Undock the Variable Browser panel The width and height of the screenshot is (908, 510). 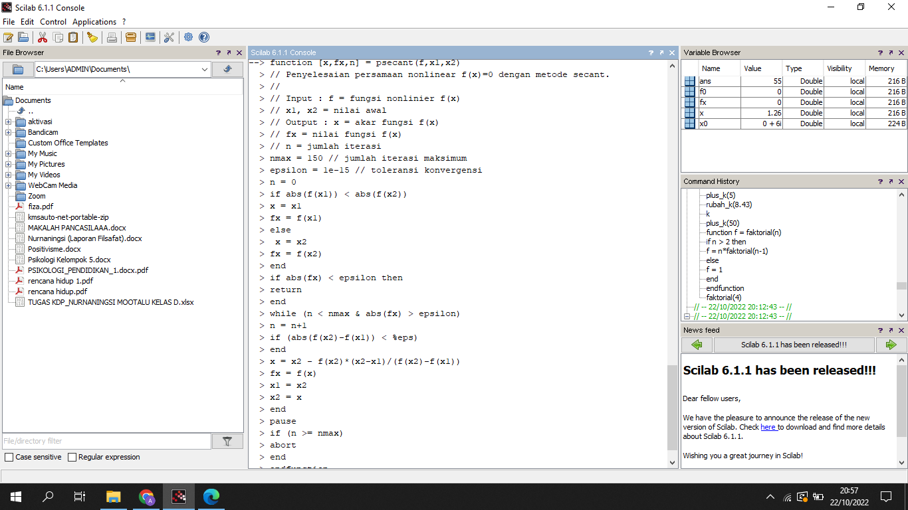click(x=891, y=52)
